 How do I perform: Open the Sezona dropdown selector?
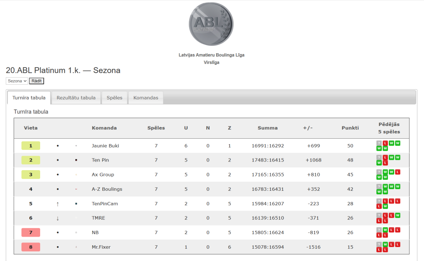tap(17, 81)
